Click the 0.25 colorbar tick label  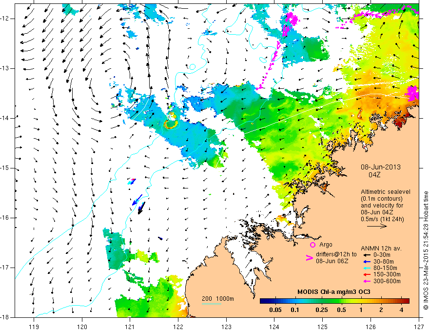pyautogui.click(x=321, y=310)
